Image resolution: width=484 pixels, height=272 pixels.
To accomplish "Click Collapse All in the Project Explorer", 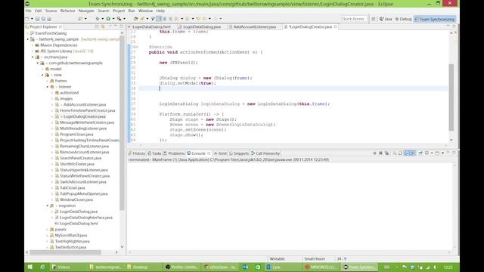I will 97,27.
